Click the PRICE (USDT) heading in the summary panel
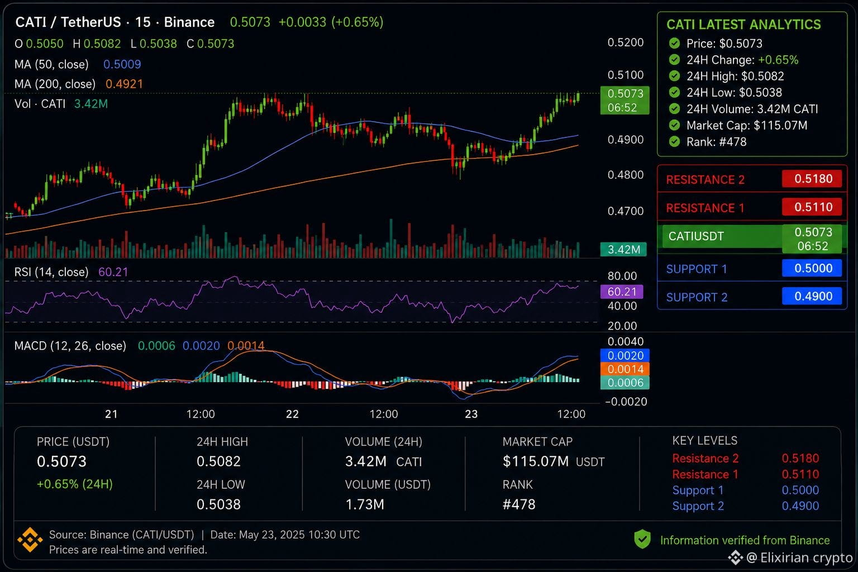This screenshot has height=572, width=858. click(73, 442)
